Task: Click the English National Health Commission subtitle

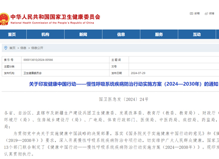Action: 52,23
